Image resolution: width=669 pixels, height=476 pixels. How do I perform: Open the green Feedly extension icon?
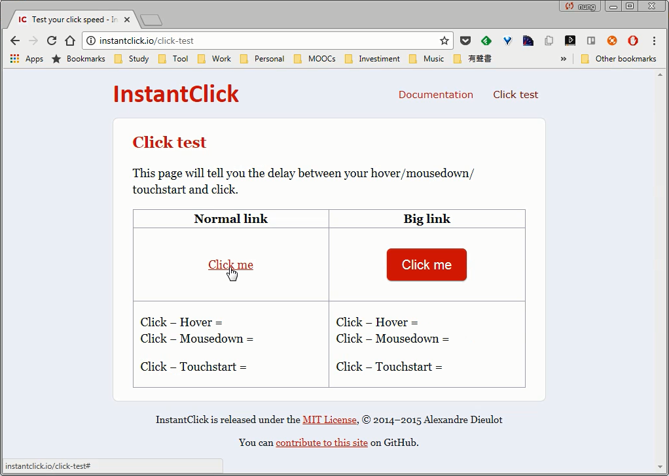point(486,41)
